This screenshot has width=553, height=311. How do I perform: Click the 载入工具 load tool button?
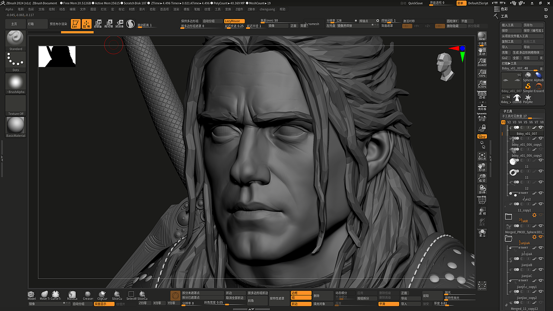[512, 25]
